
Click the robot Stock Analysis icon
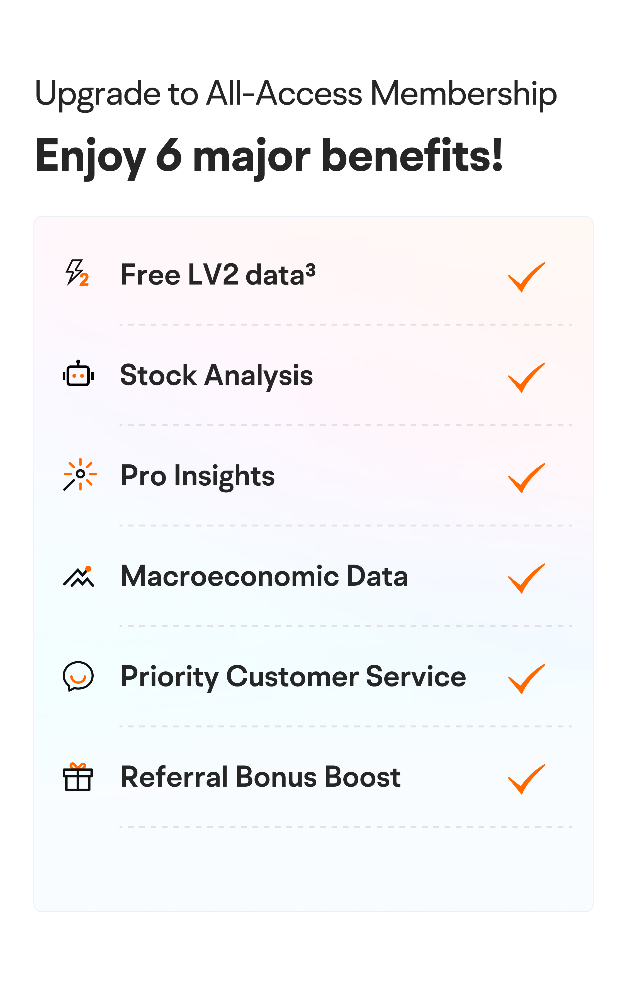click(78, 374)
